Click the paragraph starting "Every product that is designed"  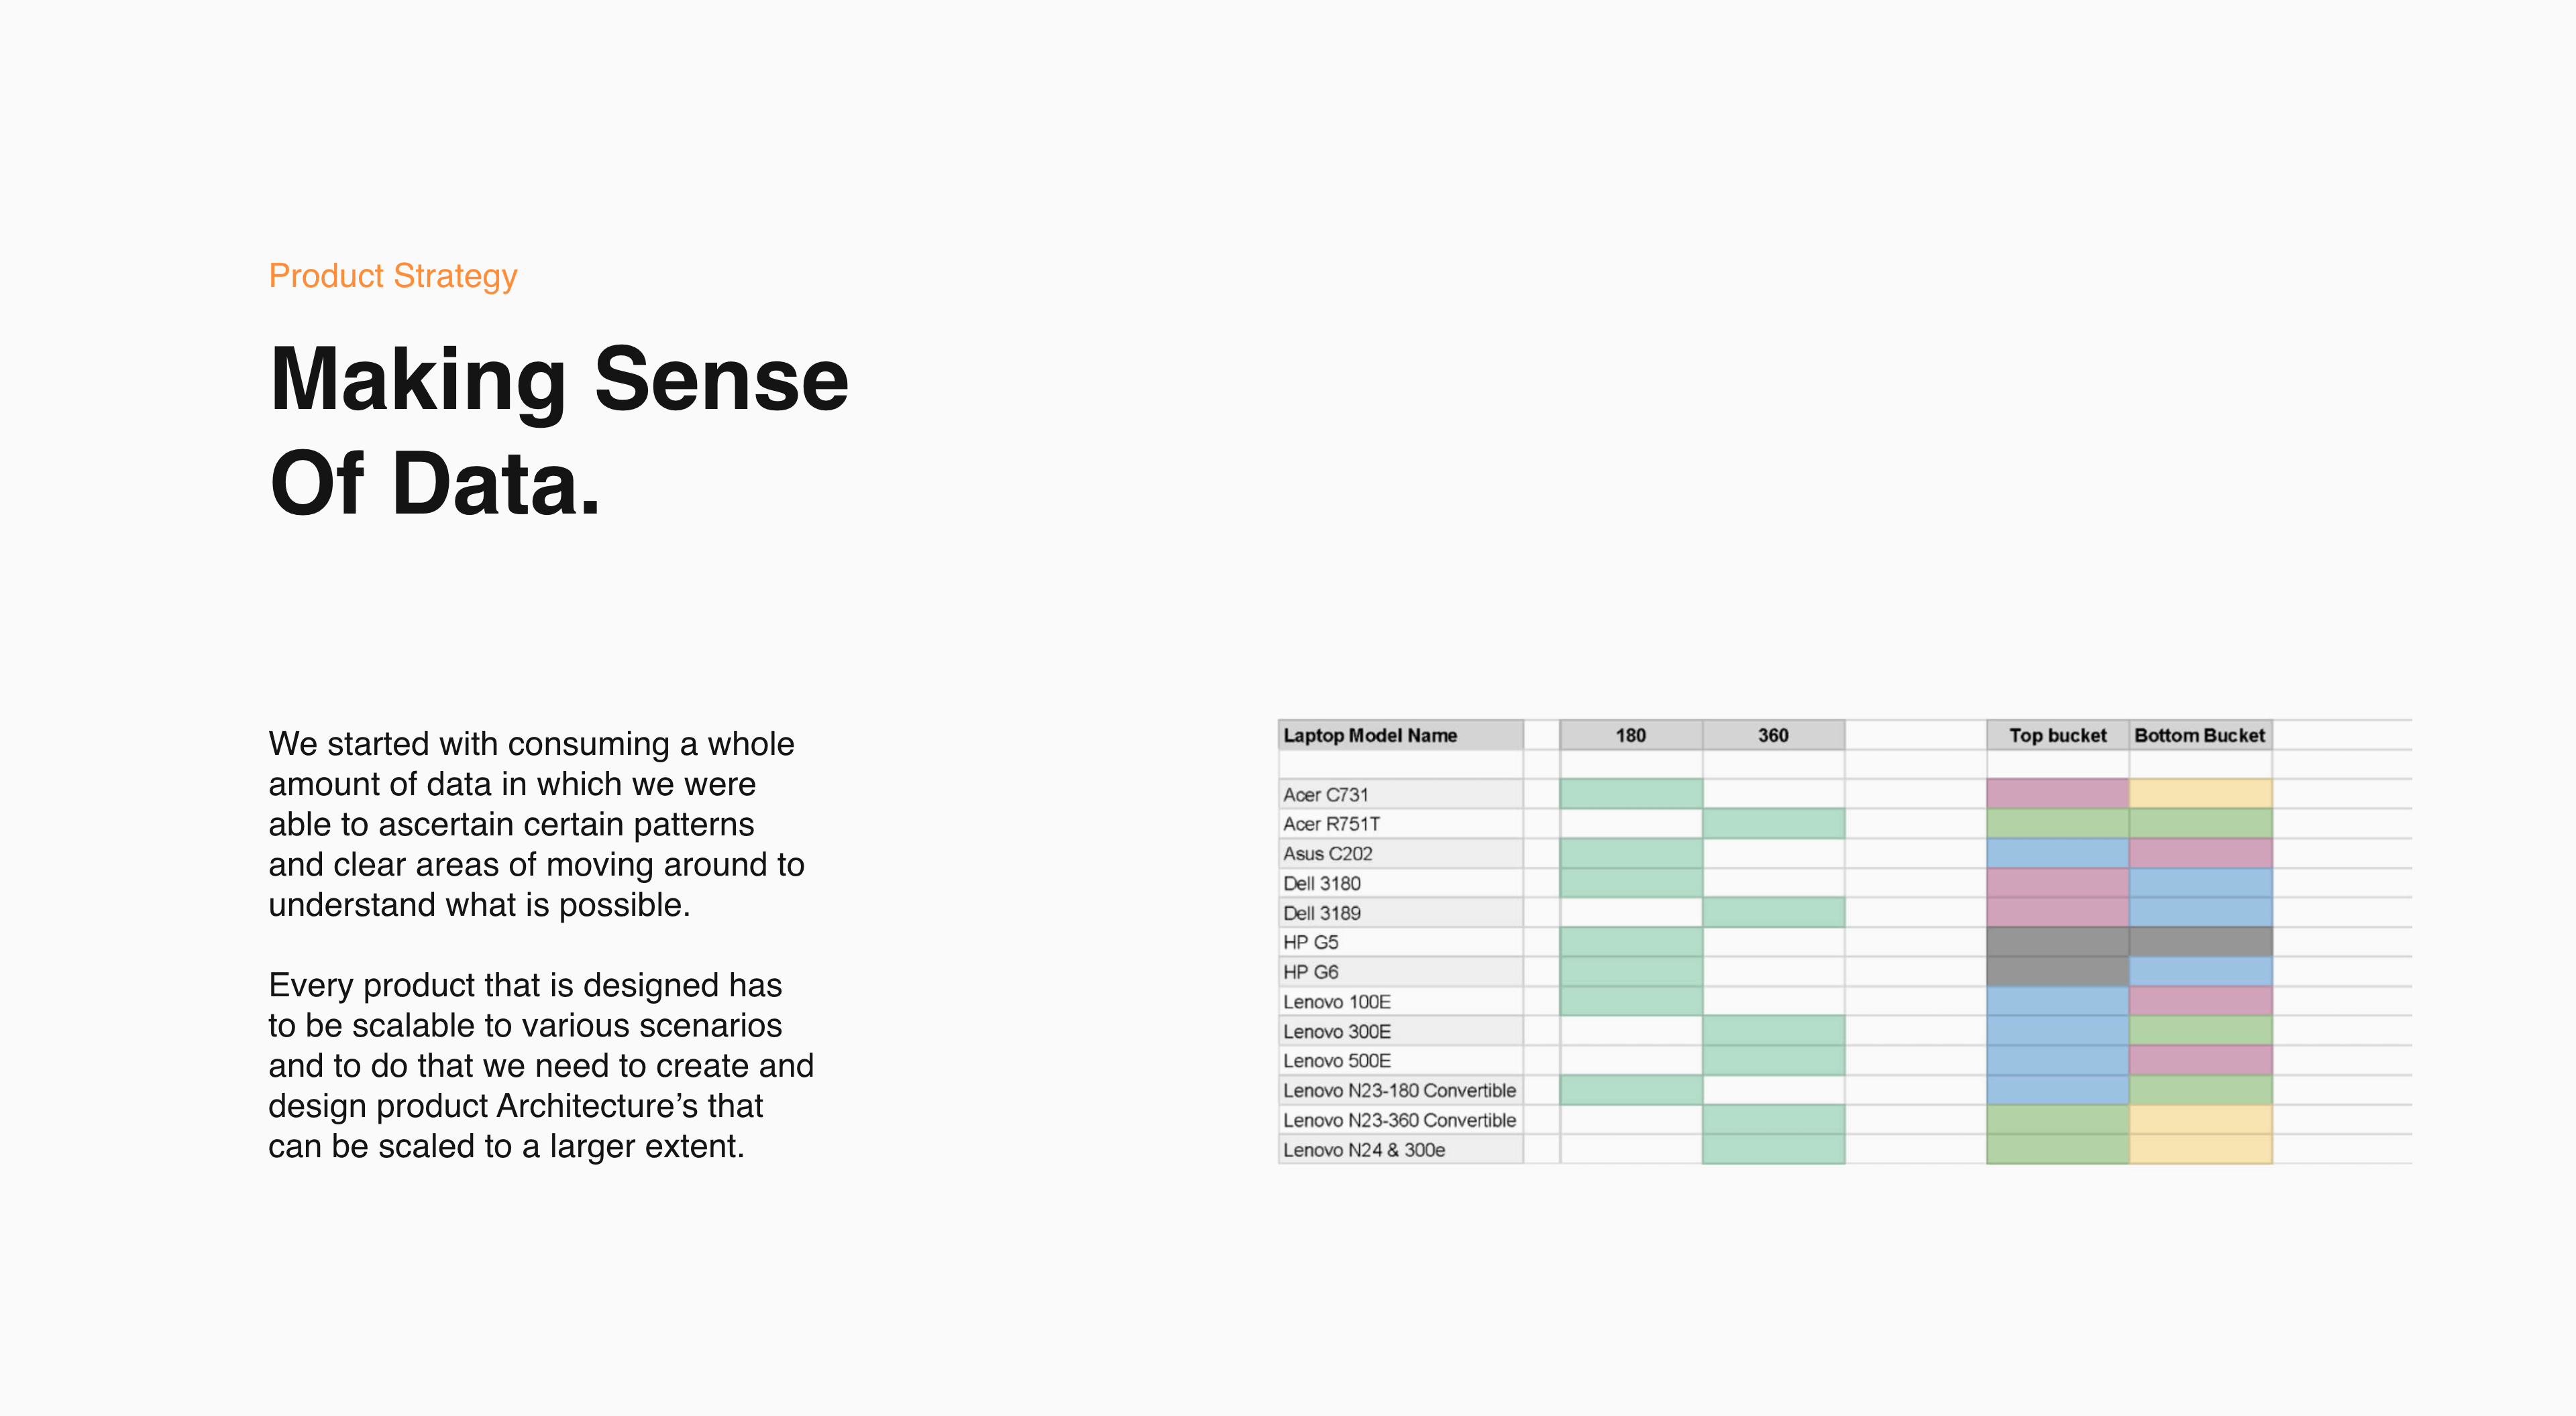pyautogui.click(x=540, y=1065)
